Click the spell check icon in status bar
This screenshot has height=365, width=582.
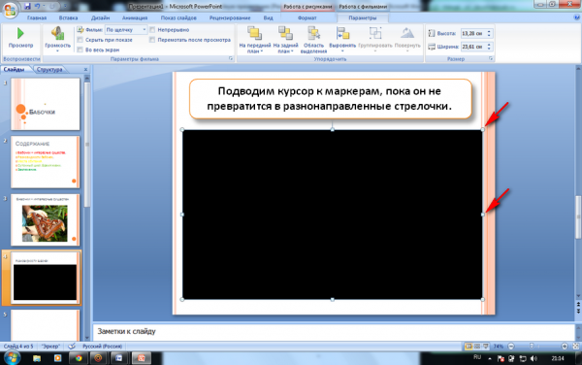pyautogui.click(x=72, y=346)
